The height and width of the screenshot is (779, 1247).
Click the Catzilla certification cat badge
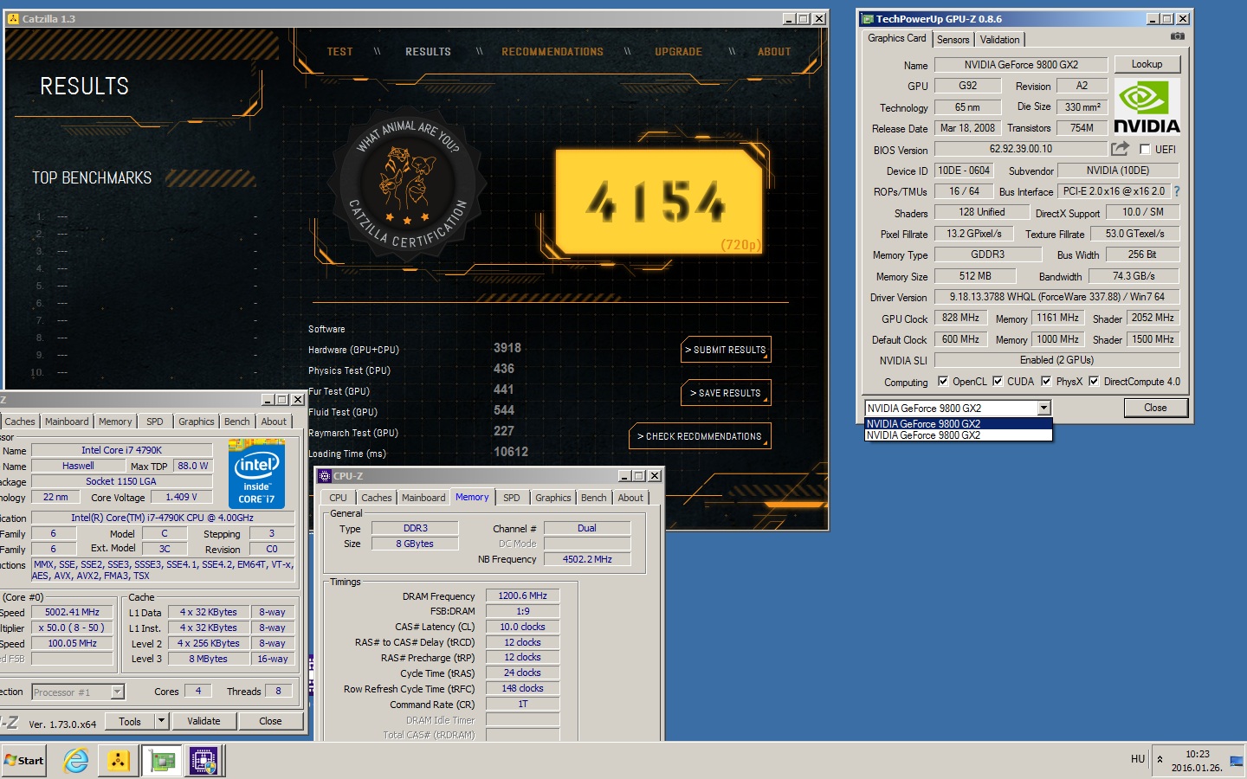tap(407, 183)
